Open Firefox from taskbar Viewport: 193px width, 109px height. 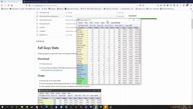coord(27,107)
